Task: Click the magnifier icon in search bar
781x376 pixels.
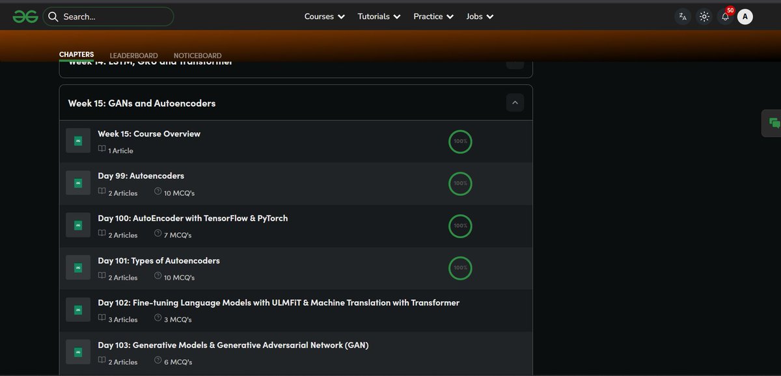Action: pos(53,16)
